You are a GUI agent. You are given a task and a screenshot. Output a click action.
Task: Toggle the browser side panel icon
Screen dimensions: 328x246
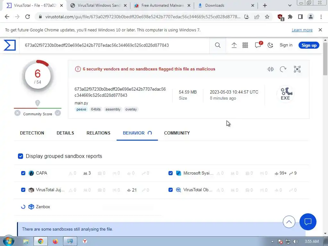click(x=300, y=17)
